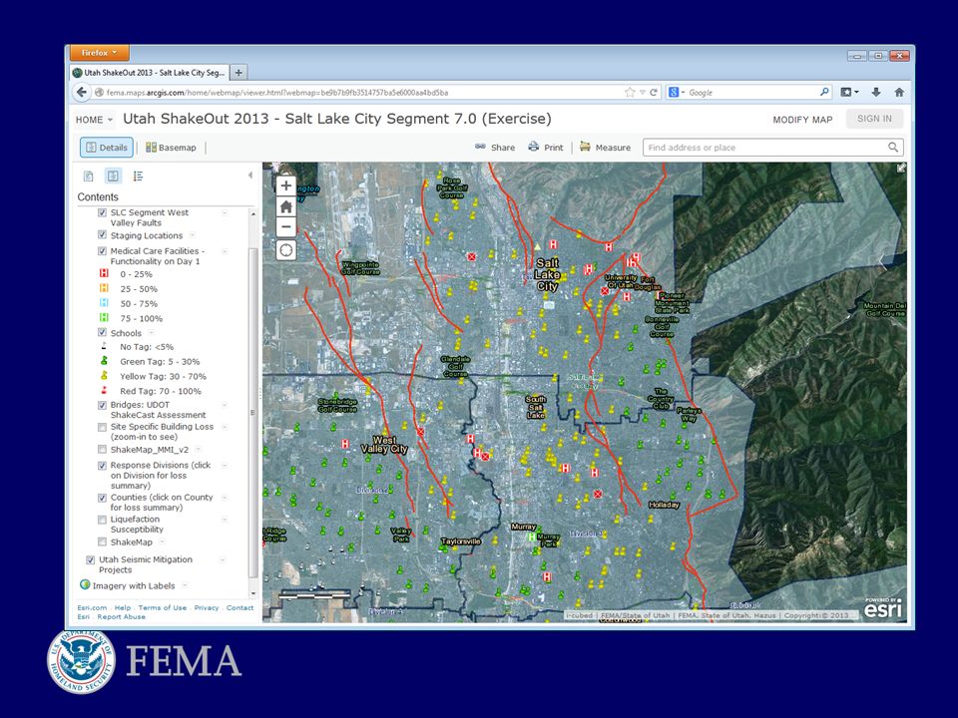Click green hospital marker near Murray
Screen dimensions: 958x718
tap(532, 538)
